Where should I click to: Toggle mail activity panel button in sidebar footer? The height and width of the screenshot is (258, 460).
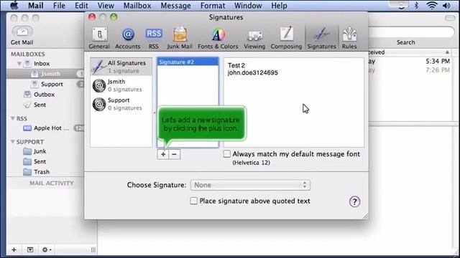tap(30, 250)
